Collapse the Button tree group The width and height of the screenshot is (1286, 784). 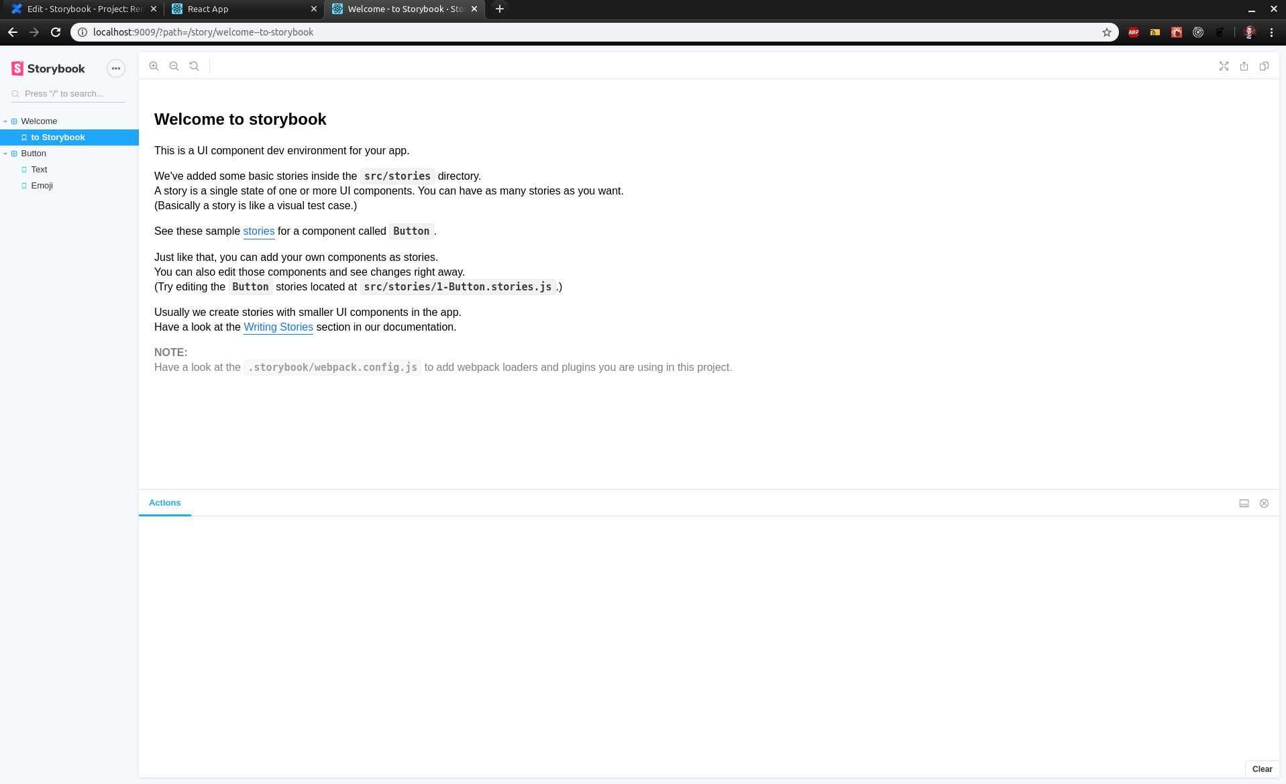(5, 154)
